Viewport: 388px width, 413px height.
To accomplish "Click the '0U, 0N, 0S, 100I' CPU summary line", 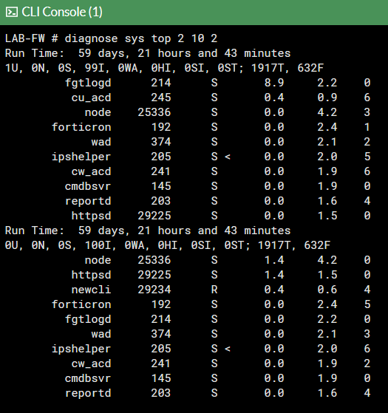I will [x=167, y=245].
